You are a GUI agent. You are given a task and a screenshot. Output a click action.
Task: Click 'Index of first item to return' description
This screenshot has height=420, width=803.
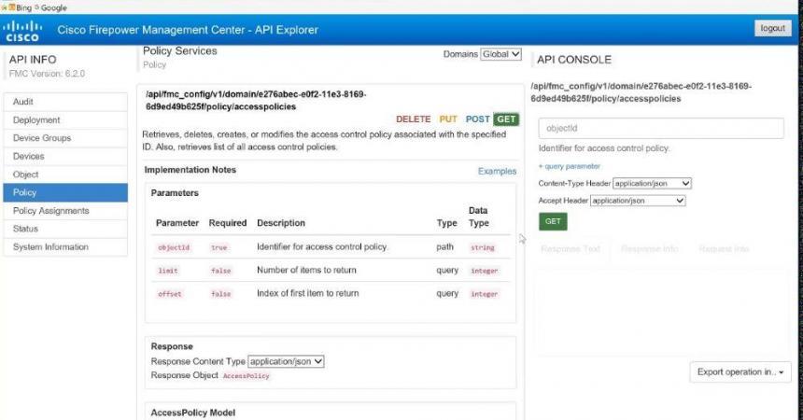point(308,293)
